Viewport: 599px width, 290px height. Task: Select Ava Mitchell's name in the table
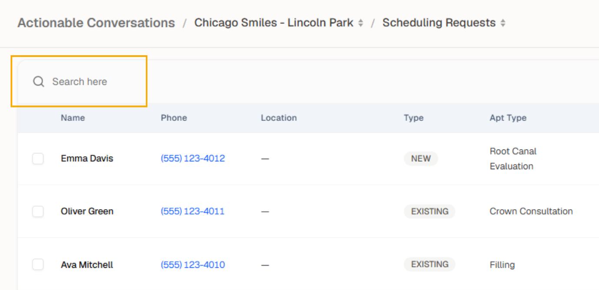tap(87, 265)
